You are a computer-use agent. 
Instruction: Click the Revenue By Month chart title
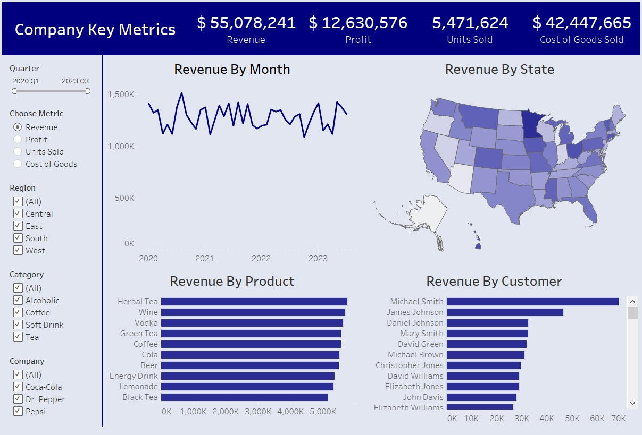tap(232, 70)
